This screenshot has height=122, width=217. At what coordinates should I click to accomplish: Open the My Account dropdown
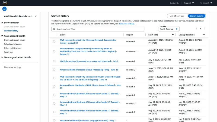pyautogui.click(x=206, y=3)
